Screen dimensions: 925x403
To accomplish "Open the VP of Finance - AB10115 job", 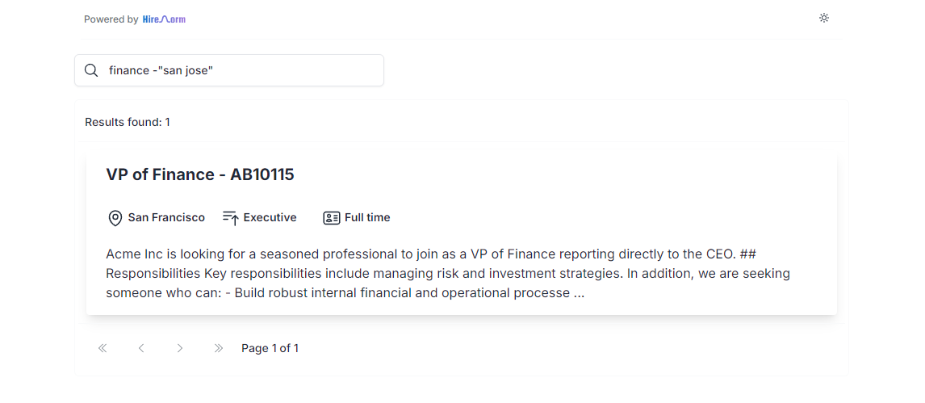I will 200,174.
